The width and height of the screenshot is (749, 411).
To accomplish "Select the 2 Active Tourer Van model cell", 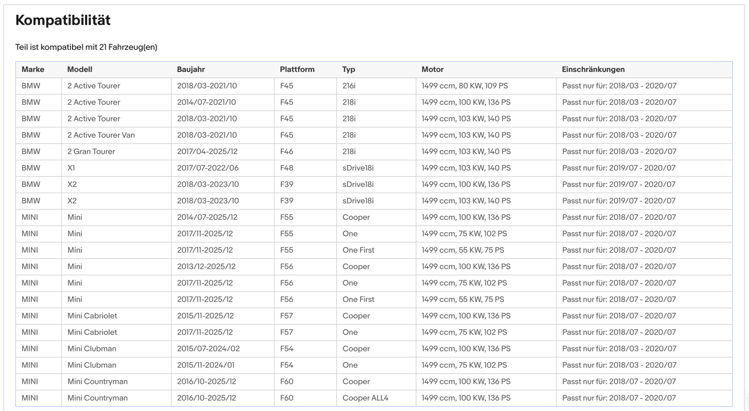I will tap(116, 135).
